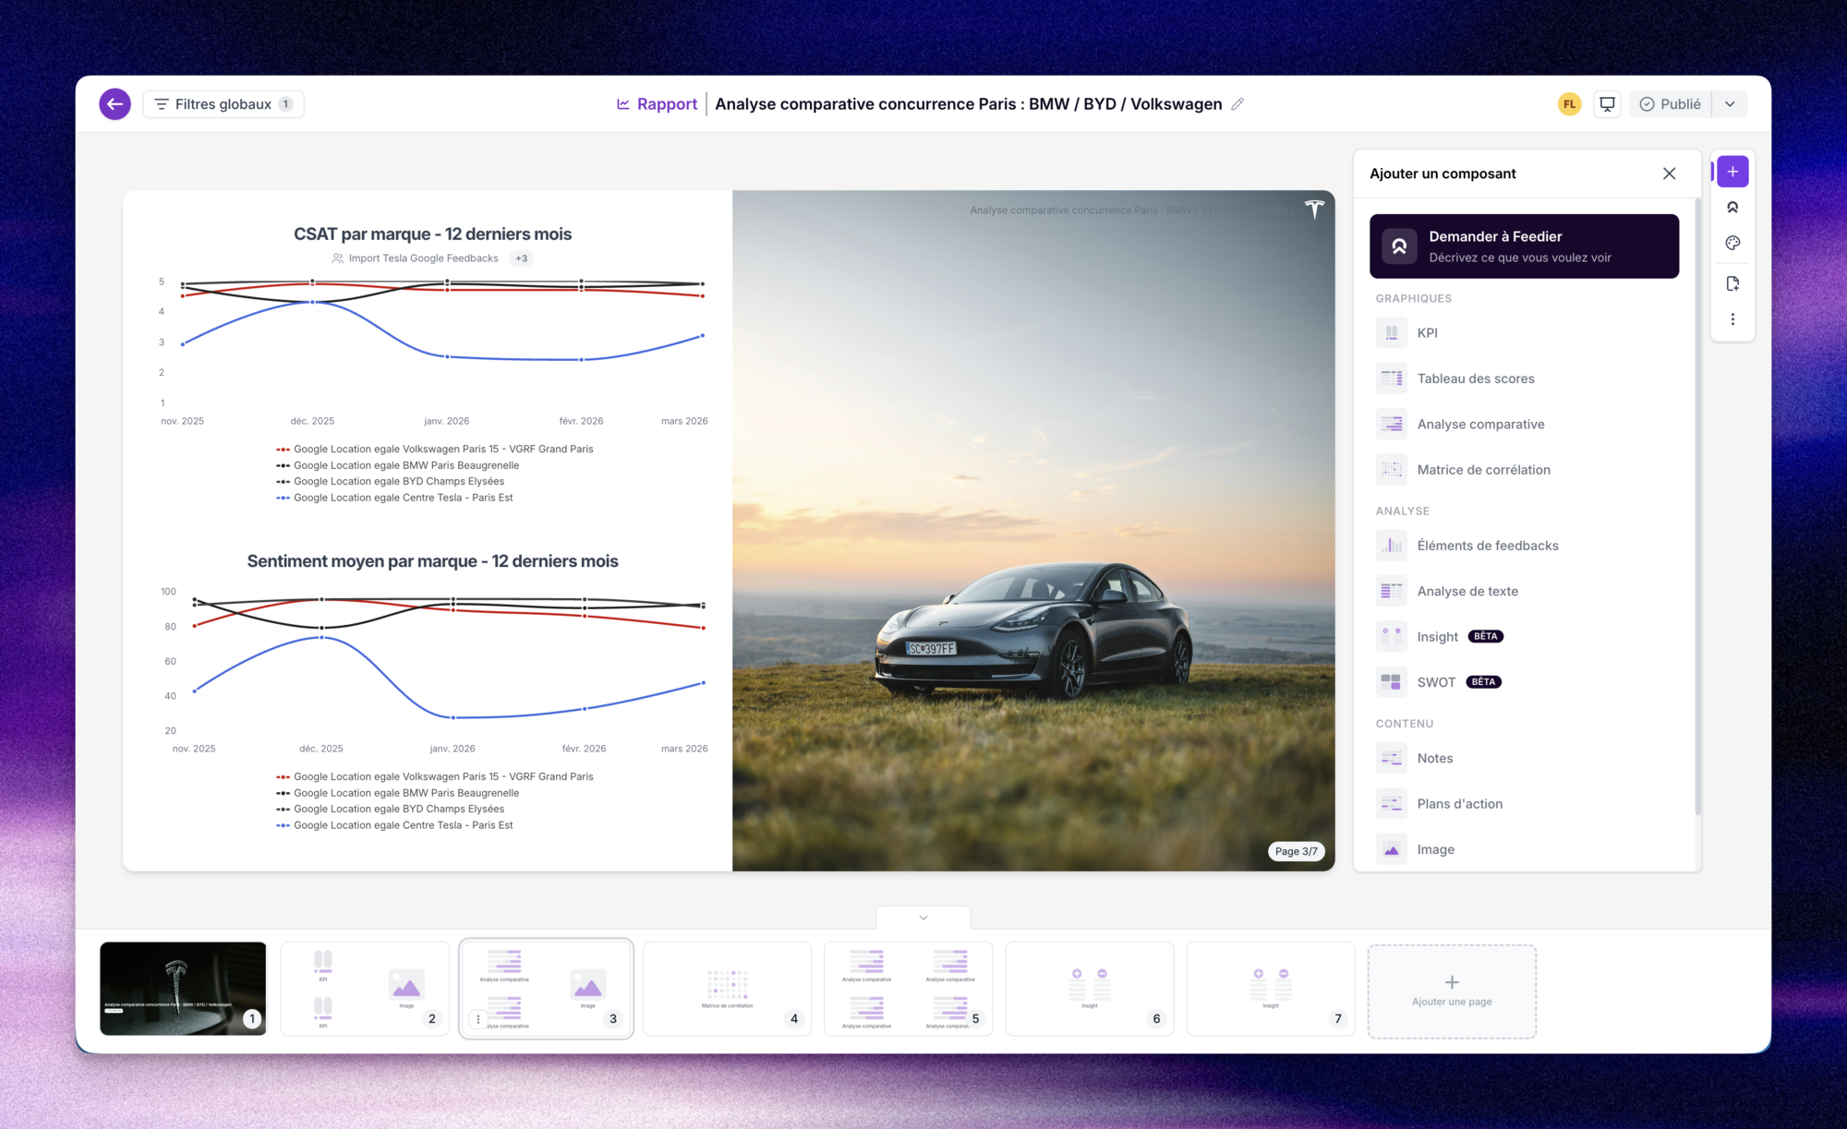Image resolution: width=1847 pixels, height=1129 pixels.
Task: Click the KPI component icon
Action: [1391, 332]
